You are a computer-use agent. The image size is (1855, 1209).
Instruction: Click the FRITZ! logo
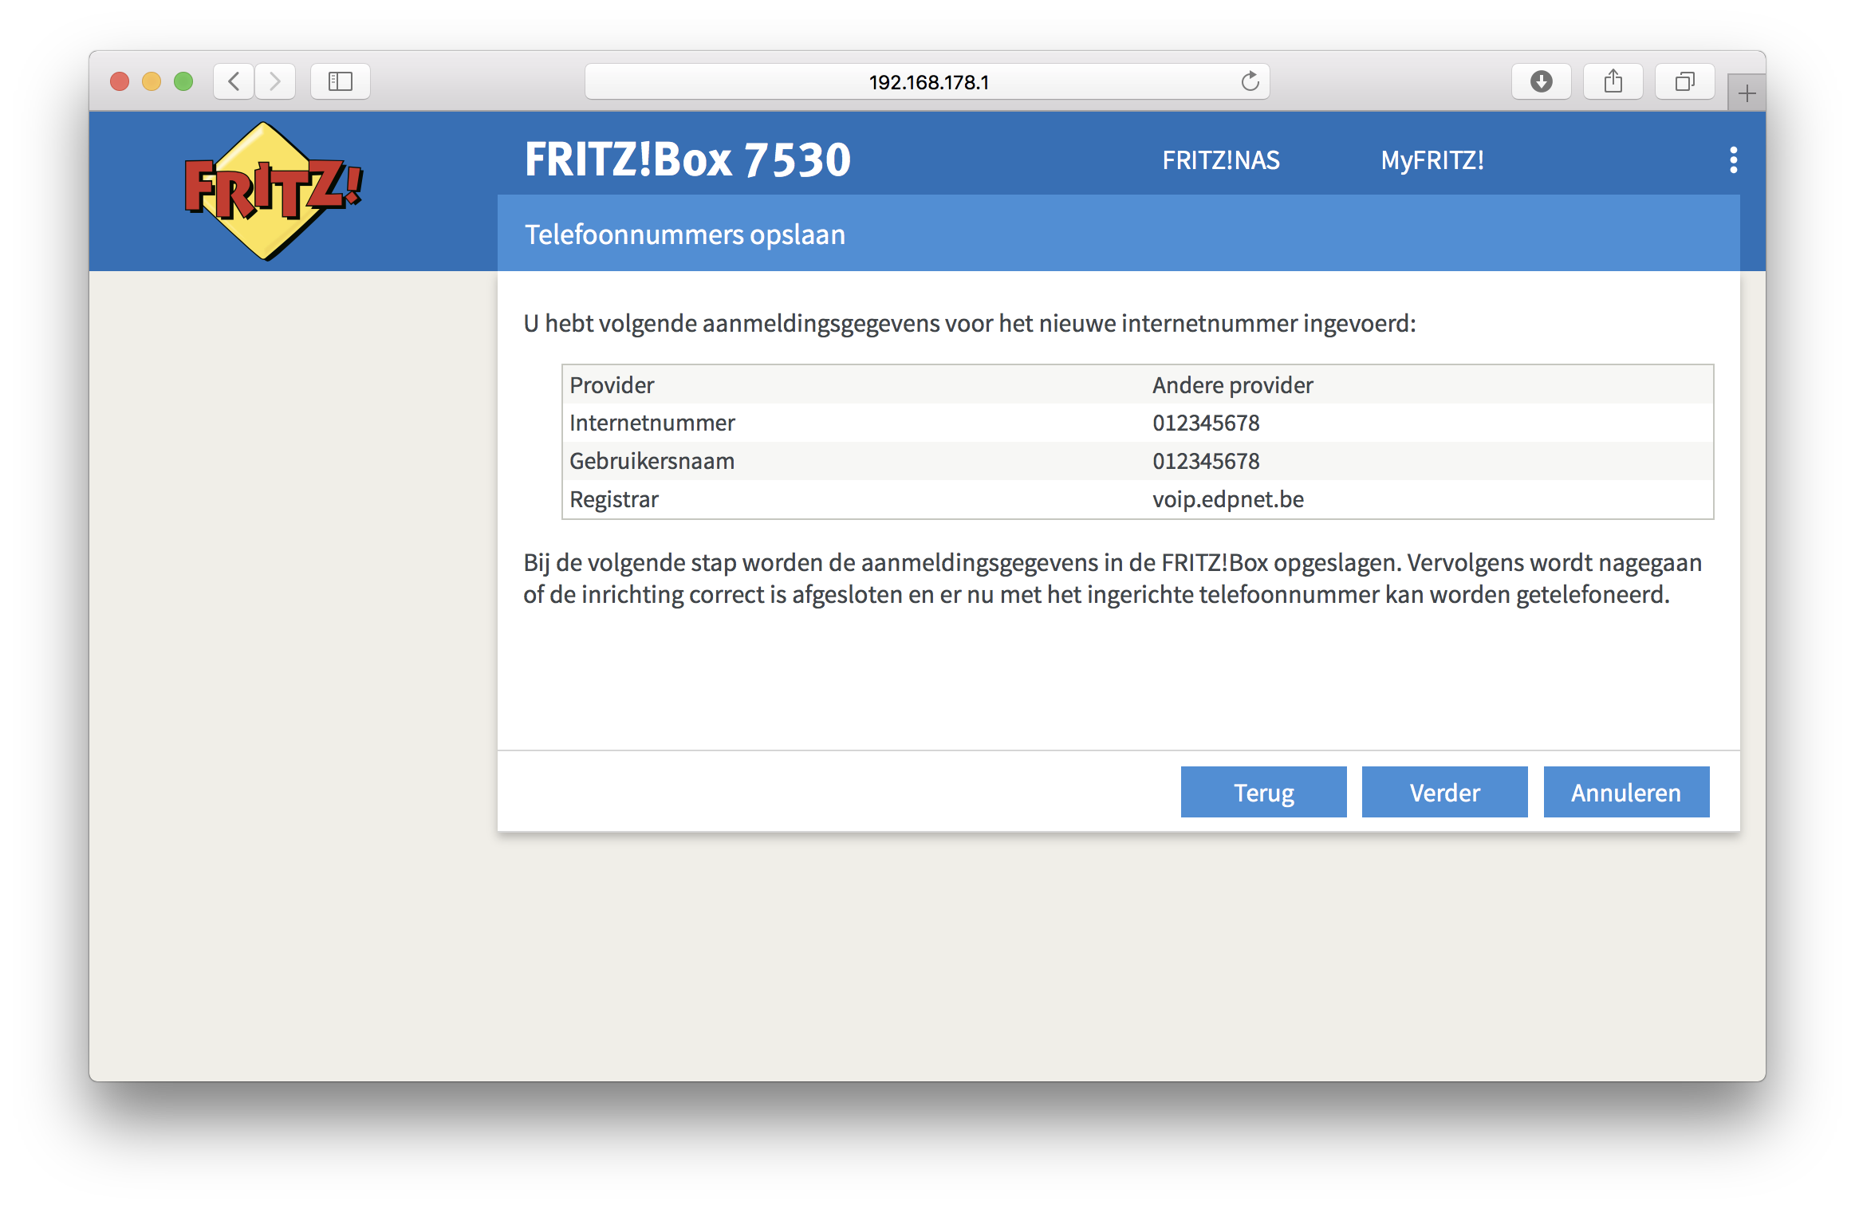pyautogui.click(x=273, y=191)
